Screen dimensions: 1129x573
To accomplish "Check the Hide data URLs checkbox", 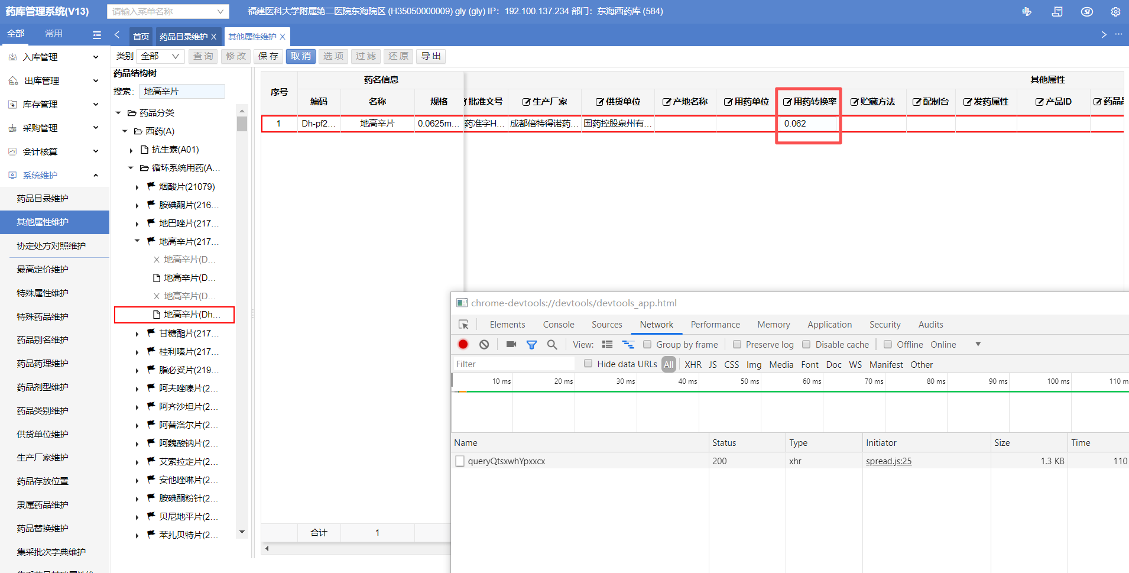I will click(588, 364).
